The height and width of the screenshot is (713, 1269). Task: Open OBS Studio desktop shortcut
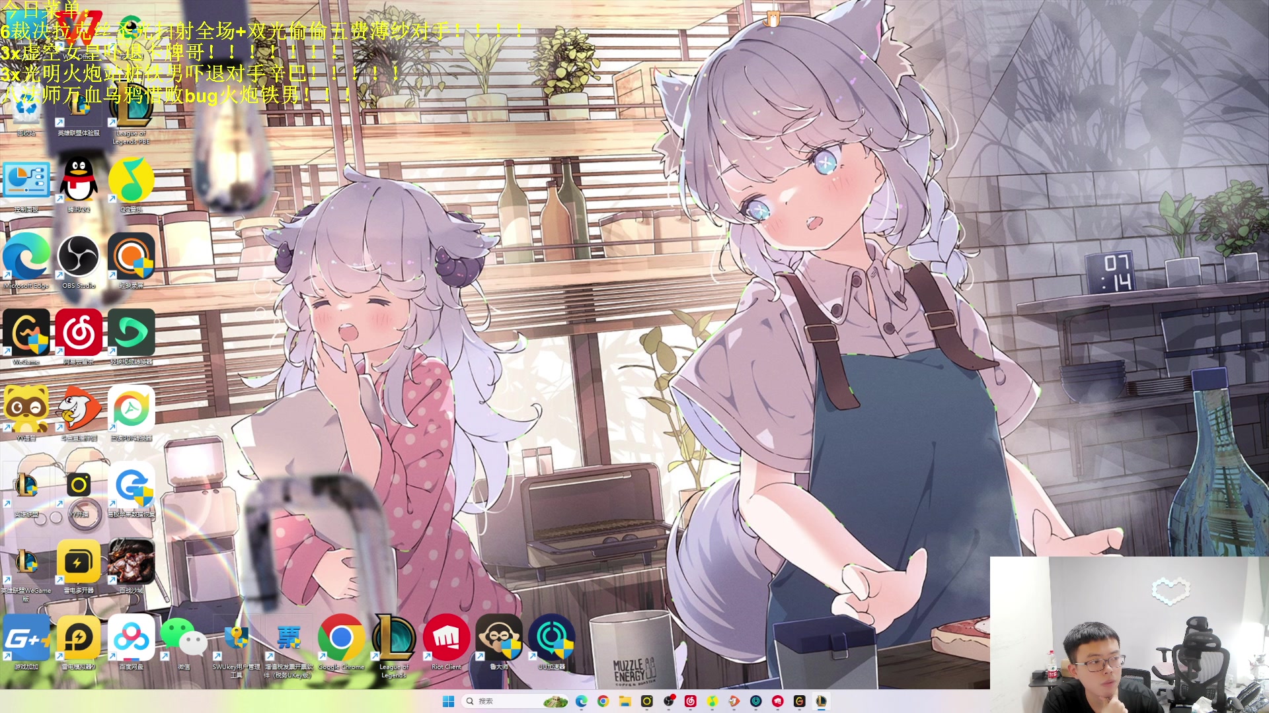click(79, 261)
